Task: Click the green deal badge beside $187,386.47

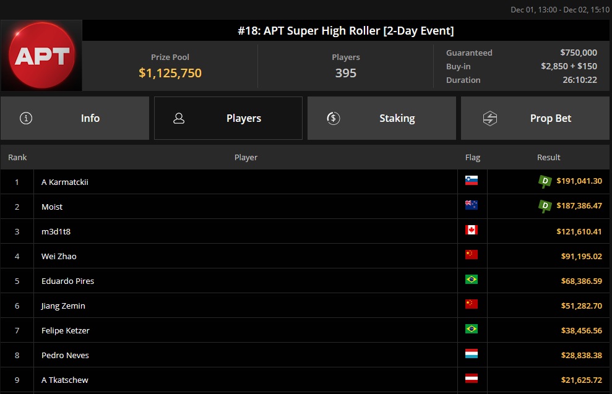Action: tap(545, 206)
